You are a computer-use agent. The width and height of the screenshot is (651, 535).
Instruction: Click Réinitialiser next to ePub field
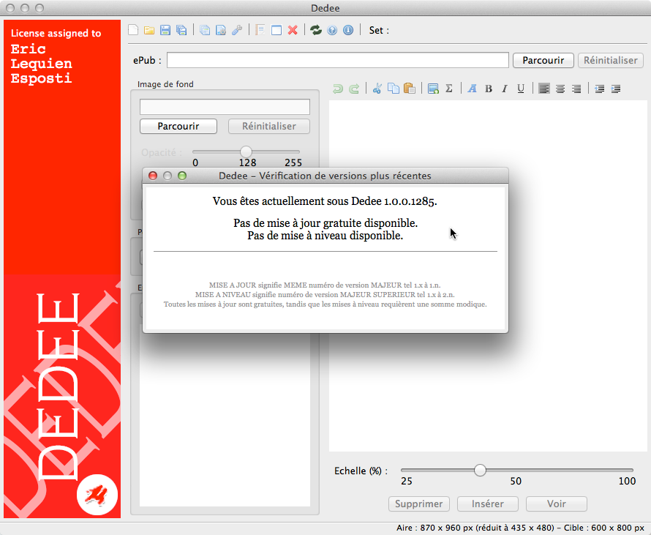(x=610, y=60)
